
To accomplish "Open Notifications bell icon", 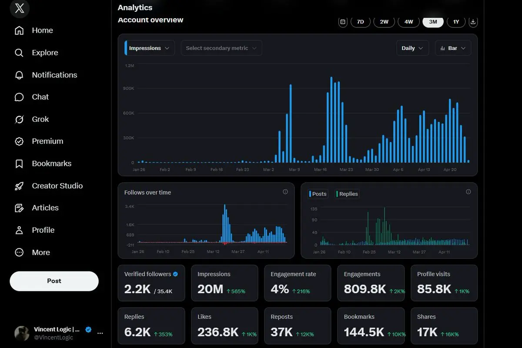I will (19, 75).
